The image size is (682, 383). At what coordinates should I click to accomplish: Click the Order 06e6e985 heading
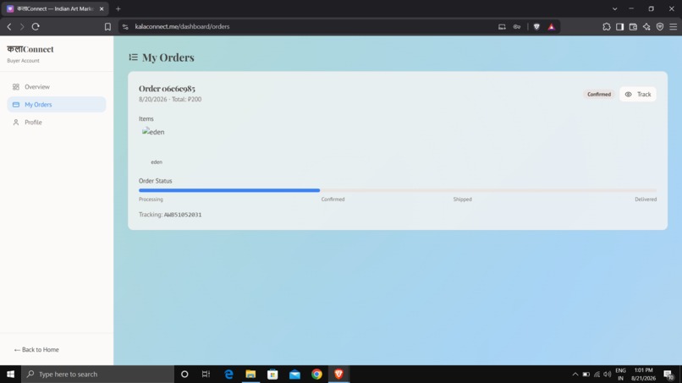pyautogui.click(x=167, y=88)
